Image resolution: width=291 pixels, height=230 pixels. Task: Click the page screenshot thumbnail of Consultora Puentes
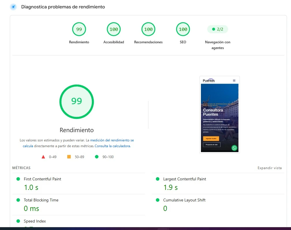220,115
